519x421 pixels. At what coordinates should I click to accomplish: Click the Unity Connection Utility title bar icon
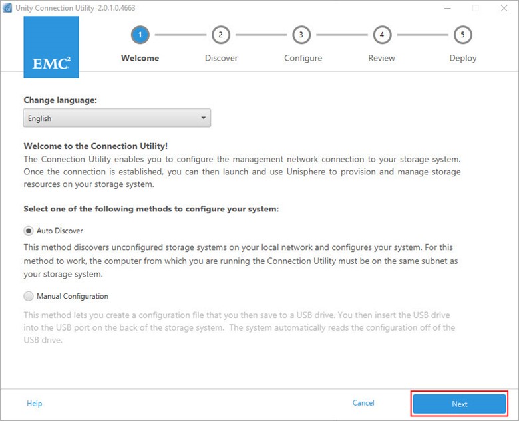tap(7, 8)
